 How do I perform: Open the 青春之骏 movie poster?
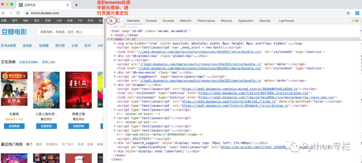click(x=78, y=90)
